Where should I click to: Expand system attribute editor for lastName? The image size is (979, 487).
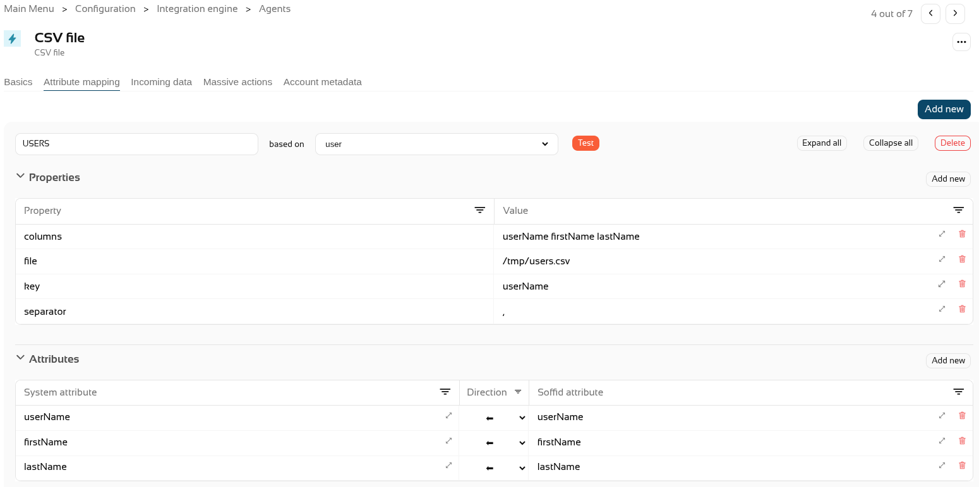(x=448, y=465)
